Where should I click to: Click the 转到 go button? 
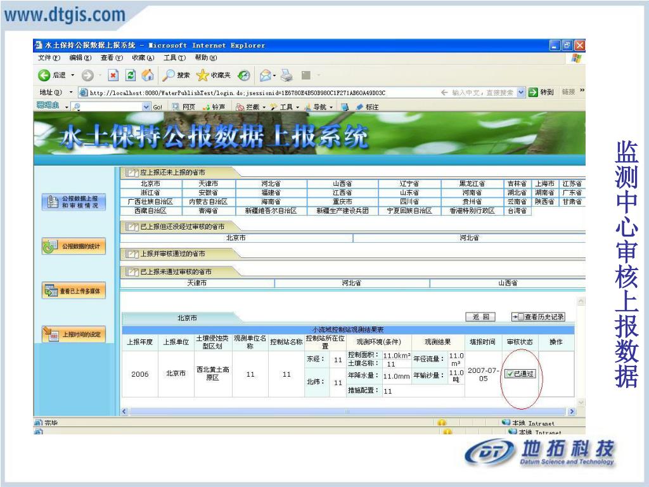pyautogui.click(x=541, y=93)
